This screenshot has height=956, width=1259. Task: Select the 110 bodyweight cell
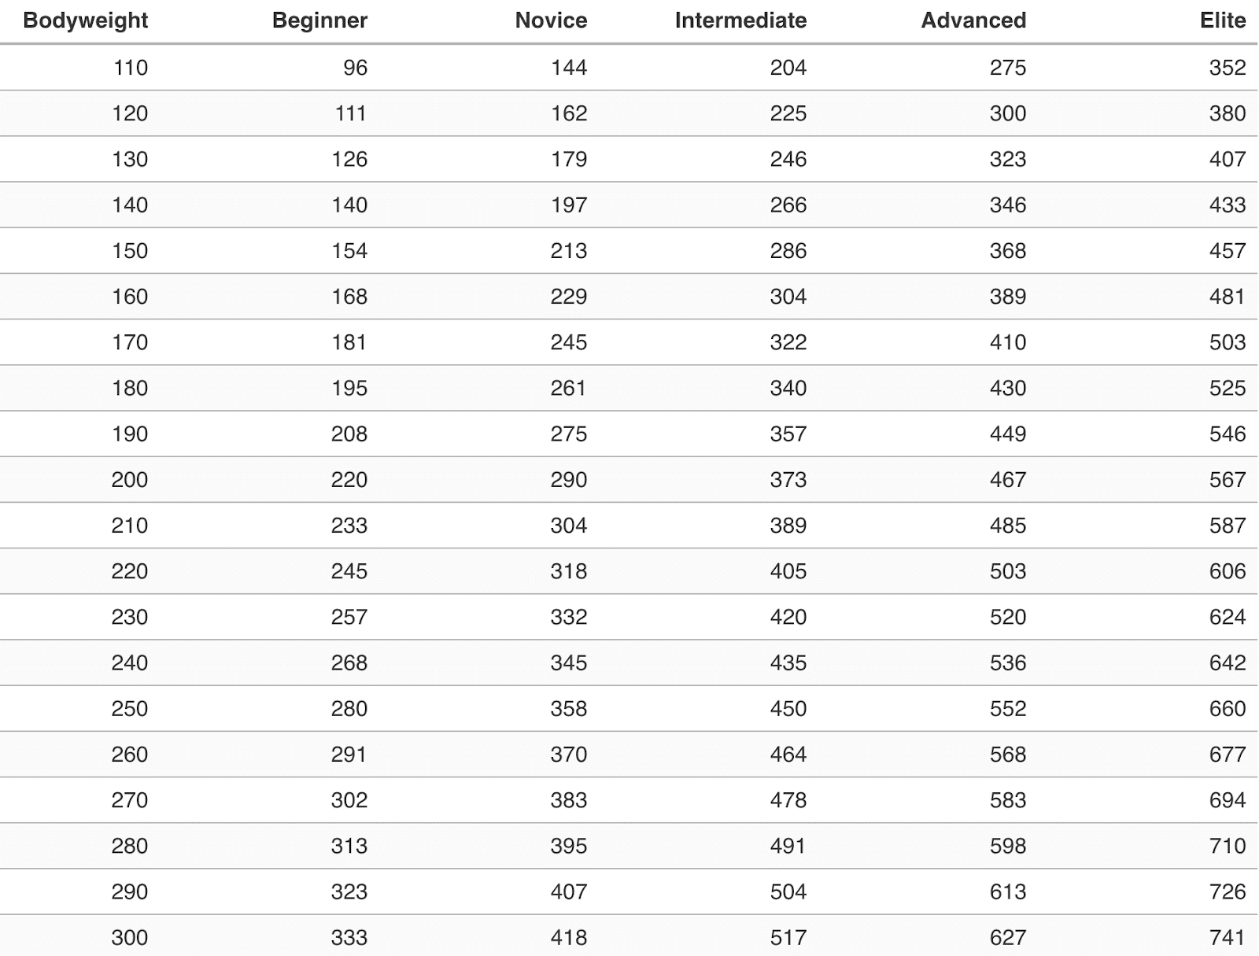131,68
